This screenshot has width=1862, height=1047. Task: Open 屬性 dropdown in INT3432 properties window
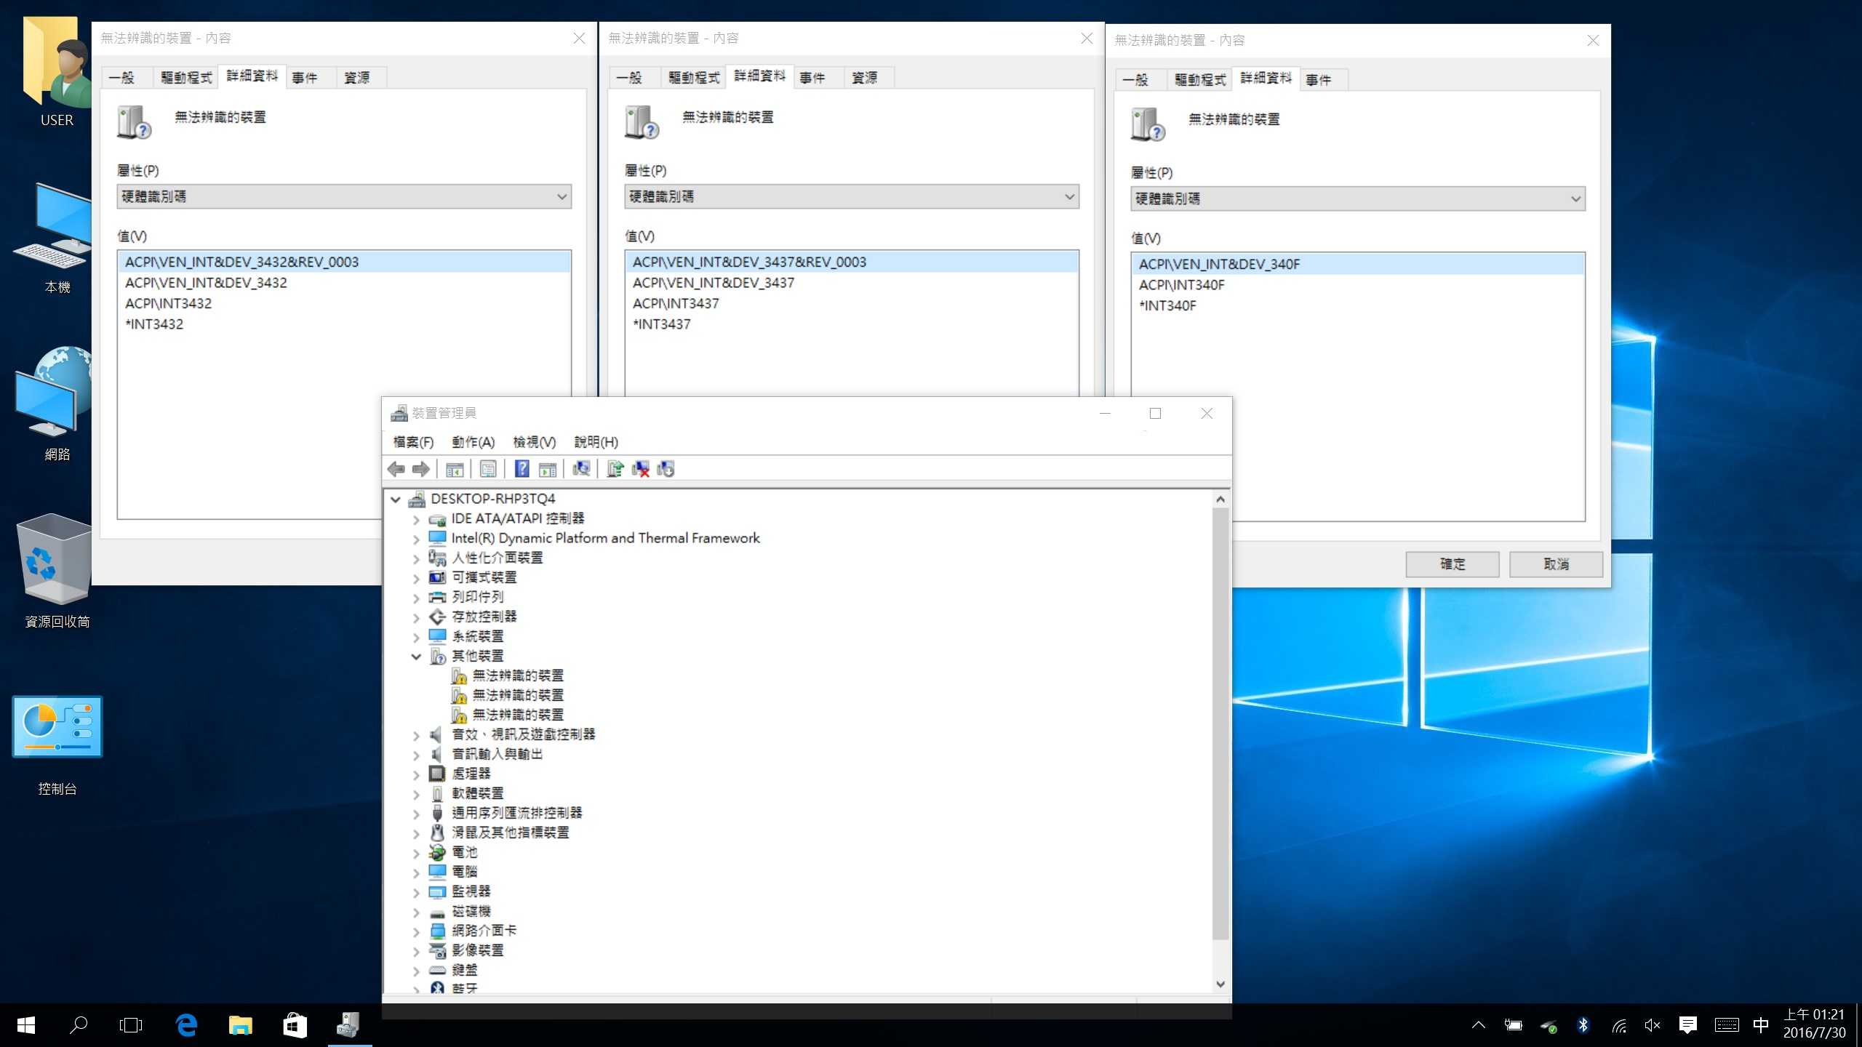344,196
